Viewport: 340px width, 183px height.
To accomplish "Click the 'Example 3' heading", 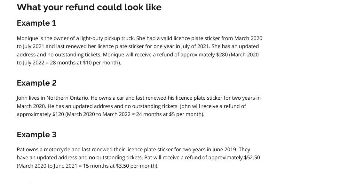I will 37,135.
